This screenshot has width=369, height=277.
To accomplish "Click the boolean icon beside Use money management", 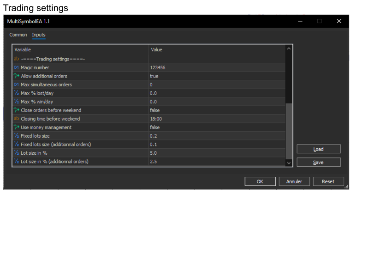I will tap(16, 127).
